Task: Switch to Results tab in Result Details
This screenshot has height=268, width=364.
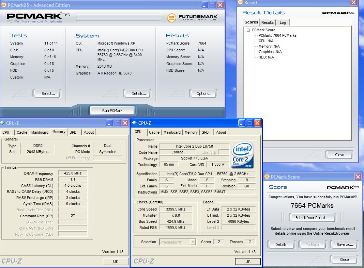Action: (268, 22)
